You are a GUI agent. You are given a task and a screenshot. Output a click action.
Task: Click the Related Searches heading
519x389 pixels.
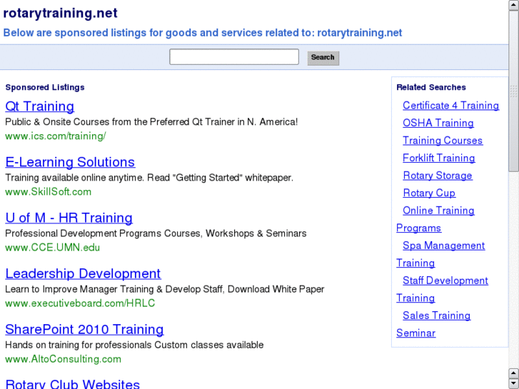(x=431, y=87)
